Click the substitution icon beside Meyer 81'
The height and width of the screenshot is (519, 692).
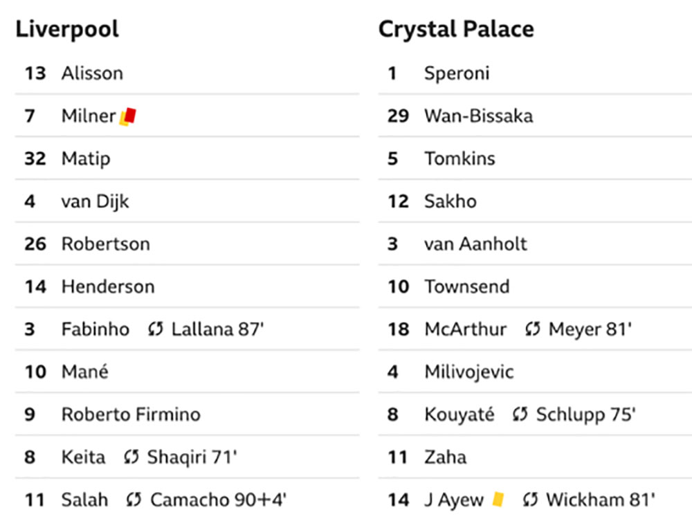(533, 329)
